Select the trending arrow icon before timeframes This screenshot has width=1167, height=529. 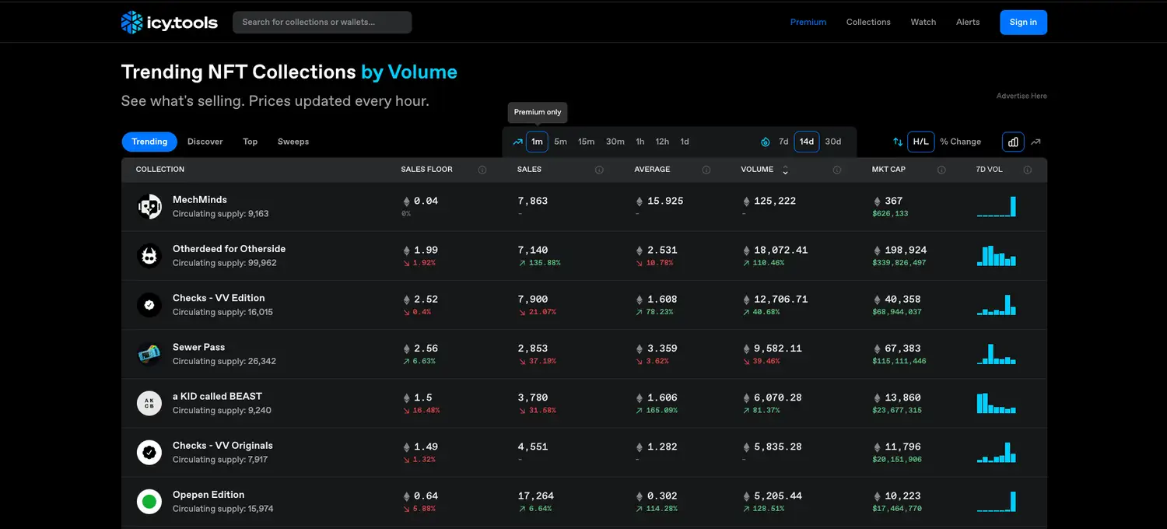click(517, 141)
